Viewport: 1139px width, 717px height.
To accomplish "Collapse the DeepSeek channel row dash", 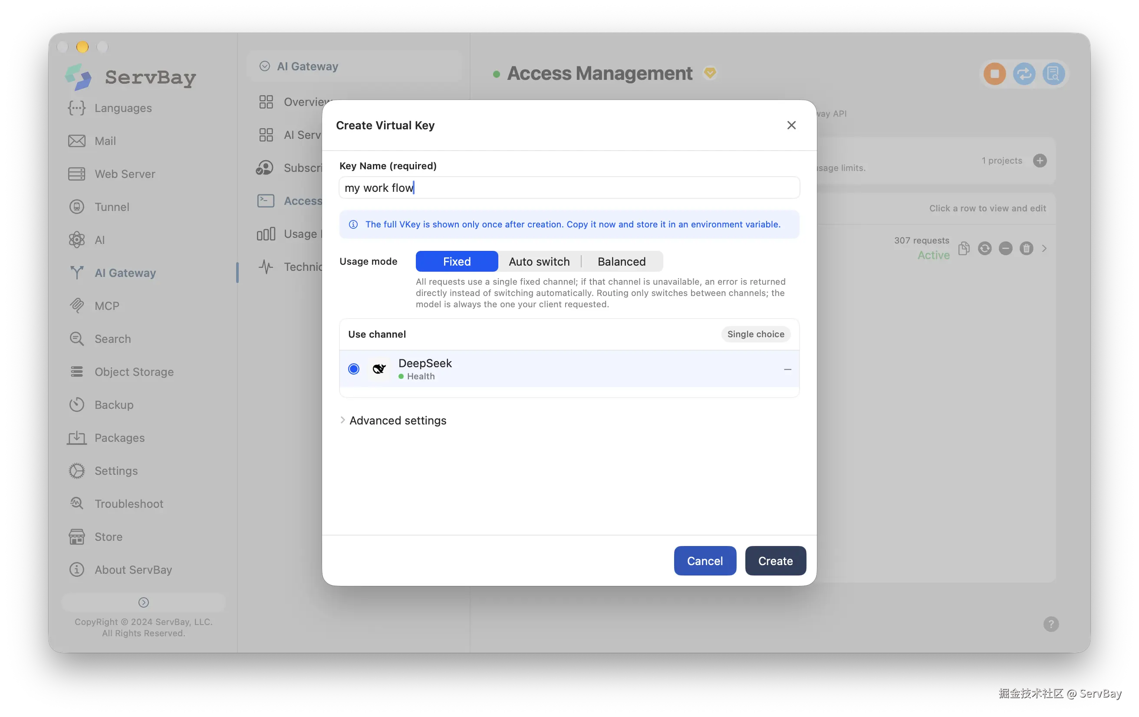I will tap(787, 369).
